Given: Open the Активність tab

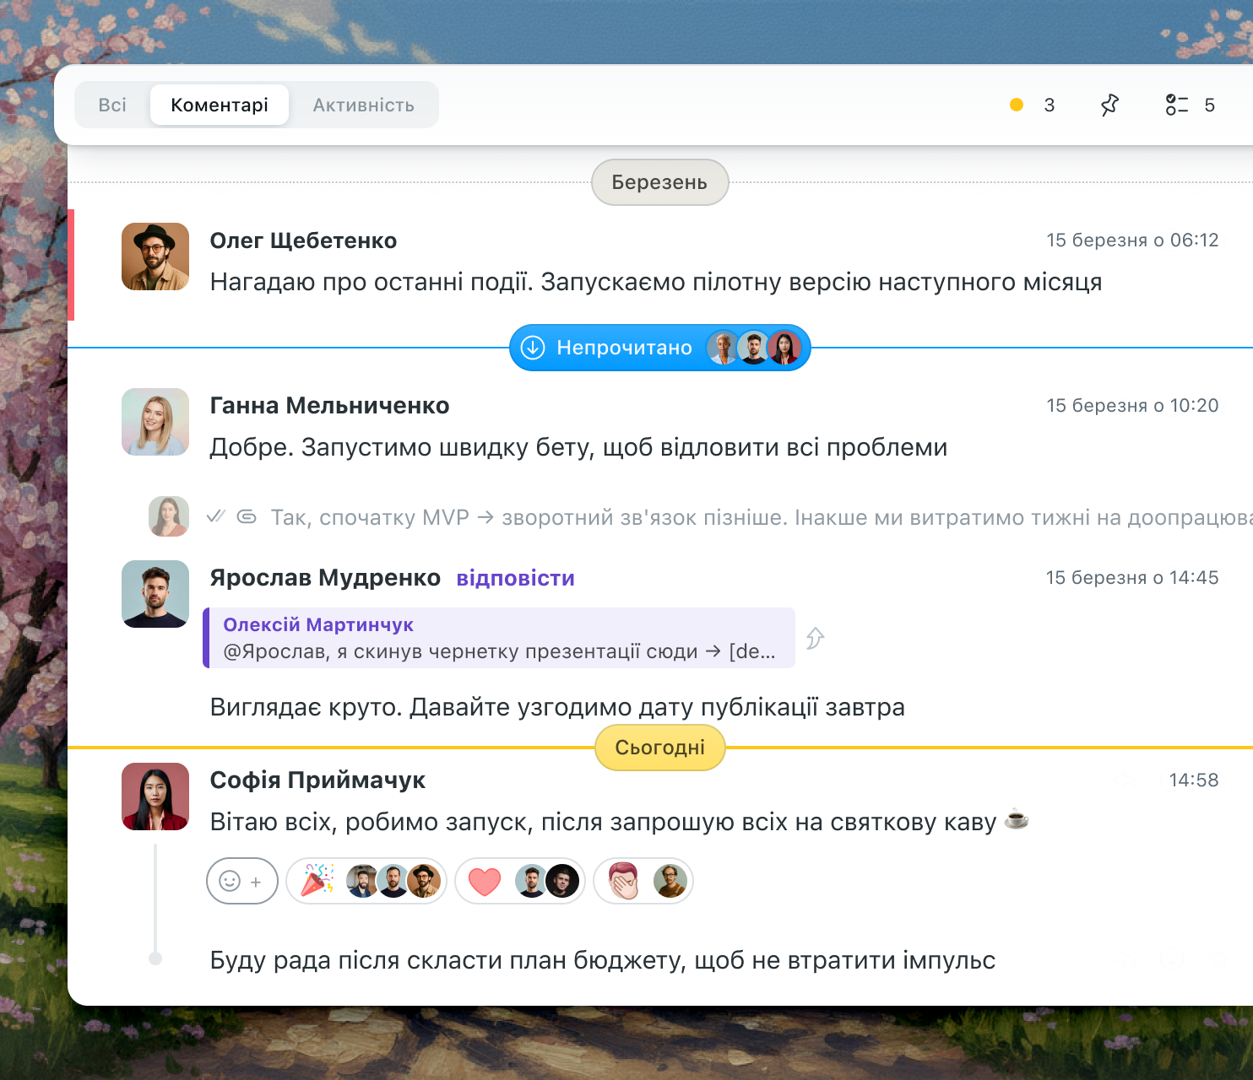Looking at the screenshot, I should point(363,105).
